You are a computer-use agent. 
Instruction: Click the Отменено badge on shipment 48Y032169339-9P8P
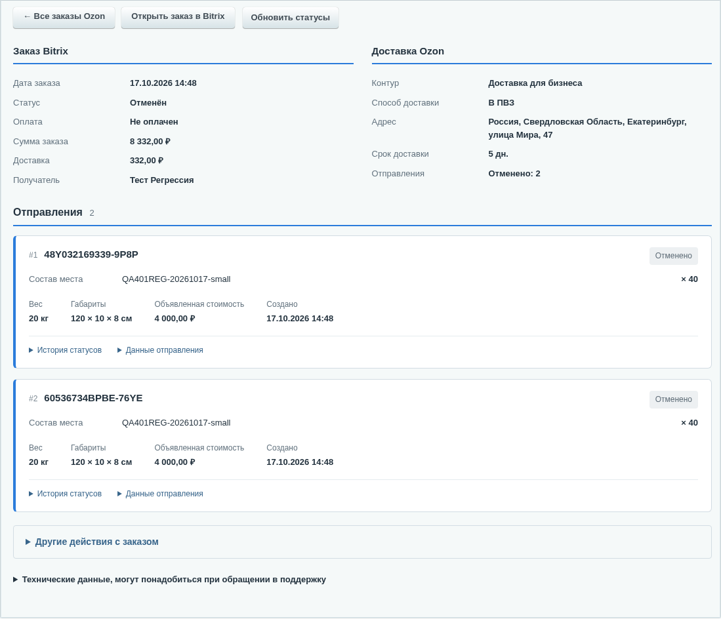(673, 256)
